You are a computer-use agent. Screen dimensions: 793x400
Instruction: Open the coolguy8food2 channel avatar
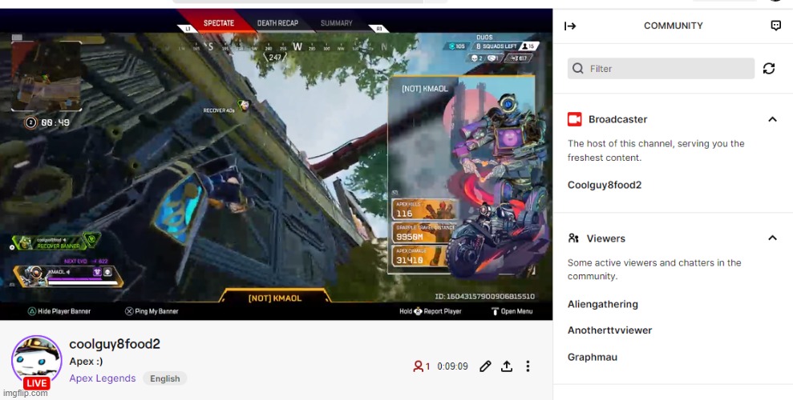[x=36, y=359]
